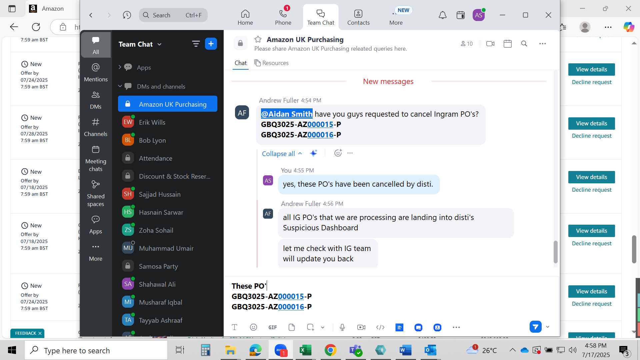Select Amazon UK Purchasing channel
This screenshot has width=640, height=360.
click(168, 104)
